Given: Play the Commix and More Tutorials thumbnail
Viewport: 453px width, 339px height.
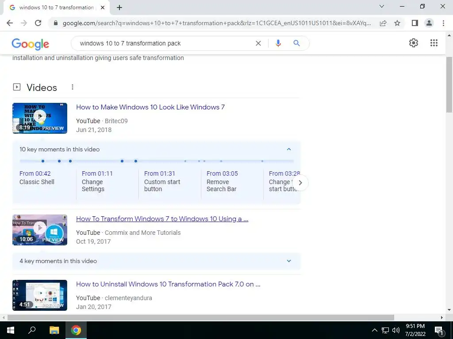Looking at the screenshot, I should (40, 230).
